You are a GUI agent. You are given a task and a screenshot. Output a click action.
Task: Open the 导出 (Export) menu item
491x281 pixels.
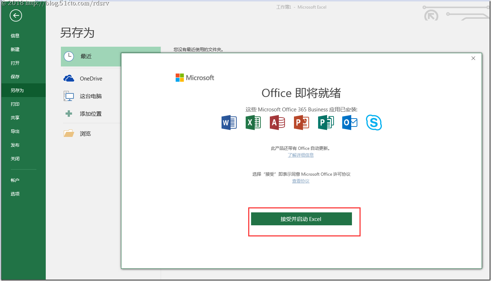23,131
